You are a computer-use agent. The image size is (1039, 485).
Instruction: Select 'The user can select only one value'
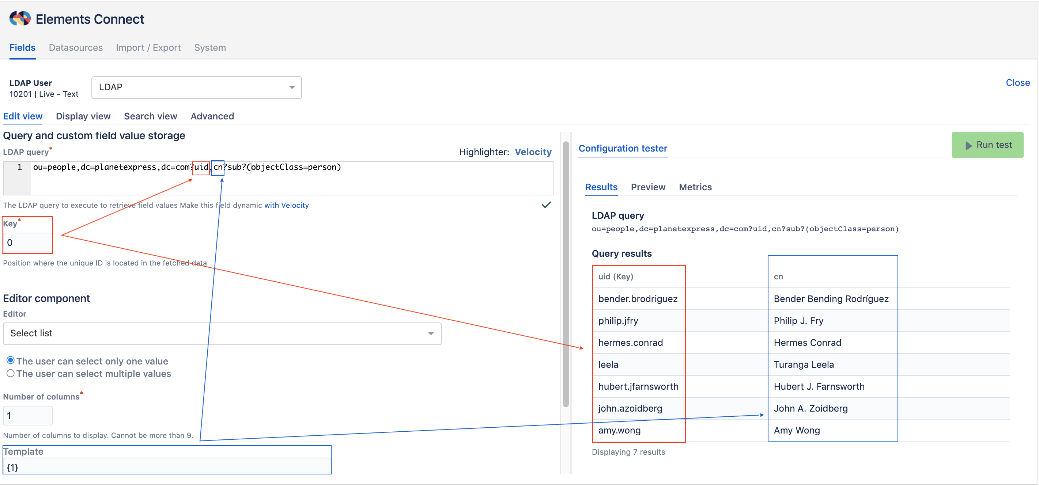(x=11, y=360)
